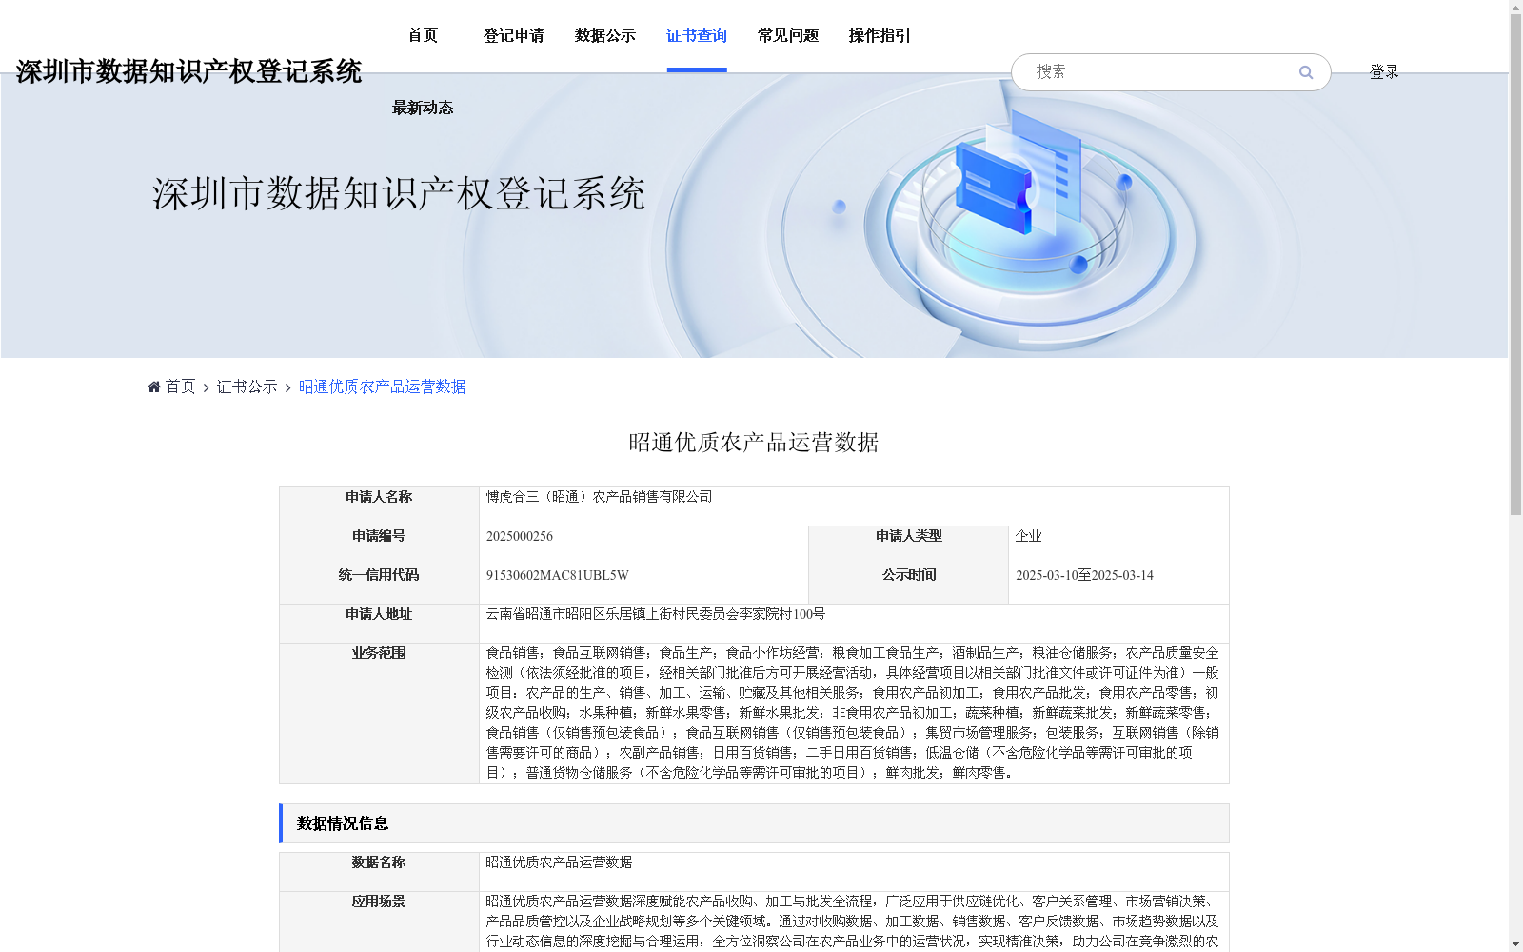Open 常见问题 menu item
The width and height of the screenshot is (1523, 952).
pyautogui.click(x=788, y=35)
